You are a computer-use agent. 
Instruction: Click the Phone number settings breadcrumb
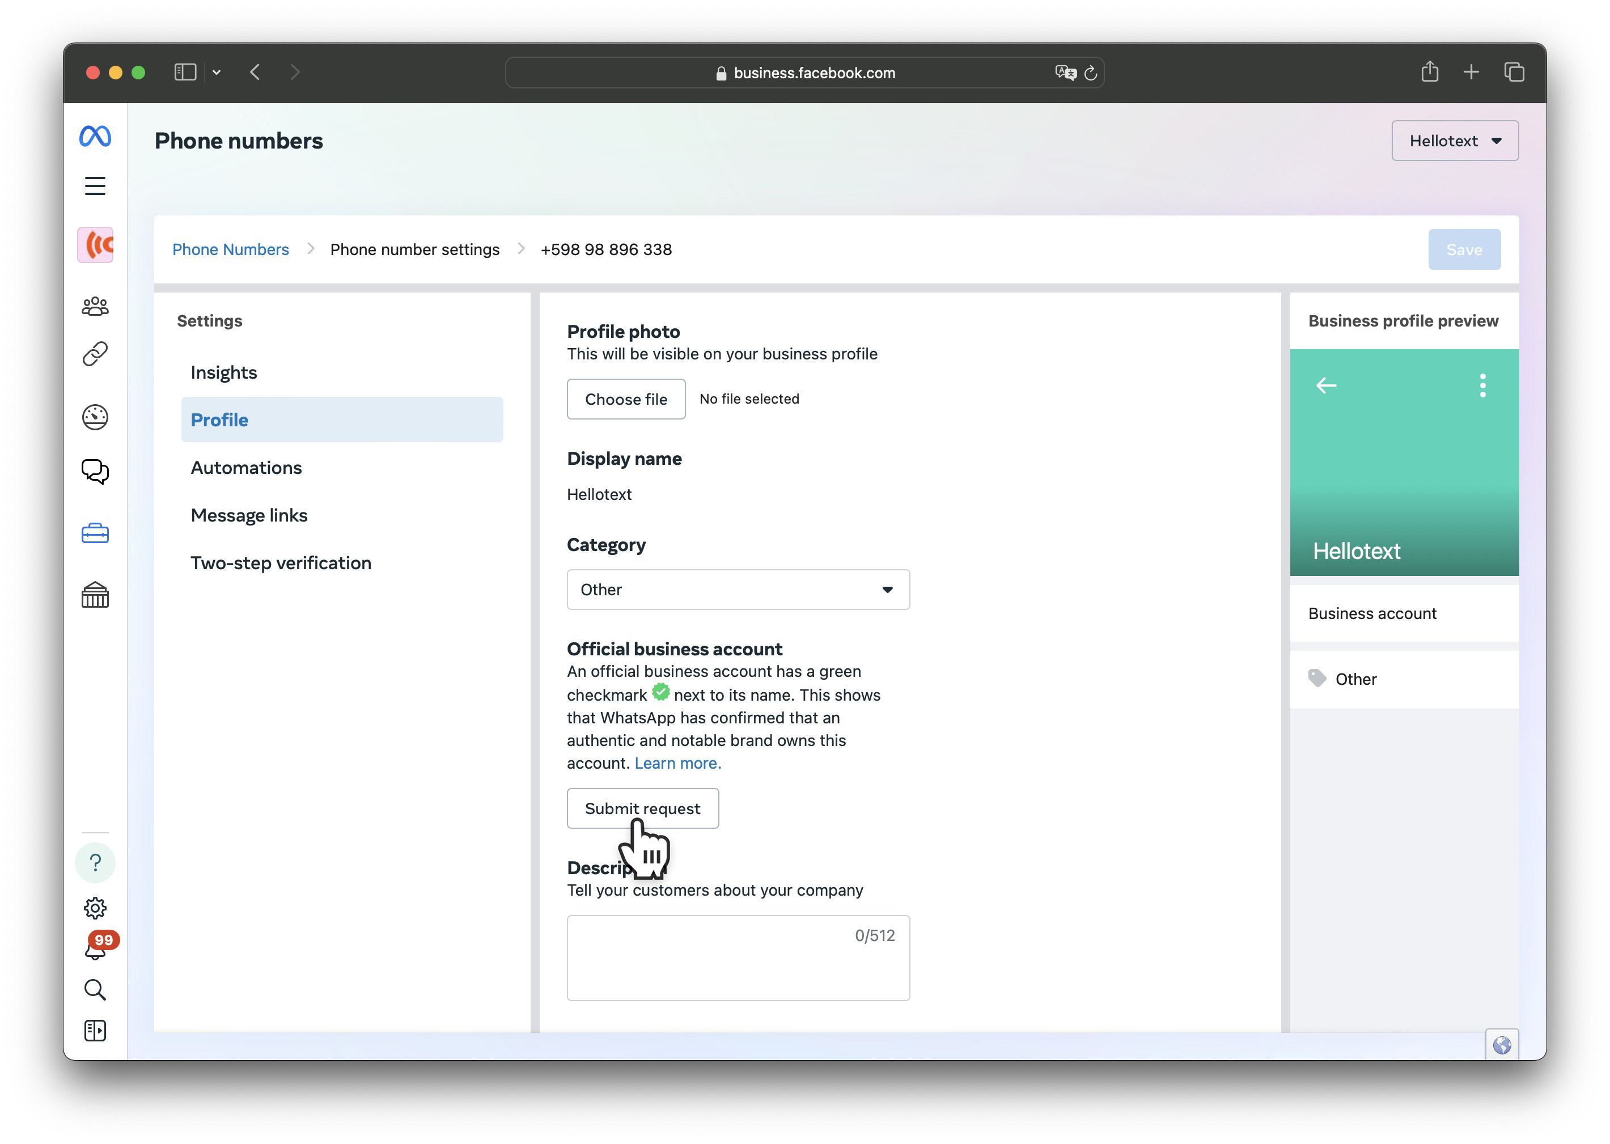pos(415,249)
